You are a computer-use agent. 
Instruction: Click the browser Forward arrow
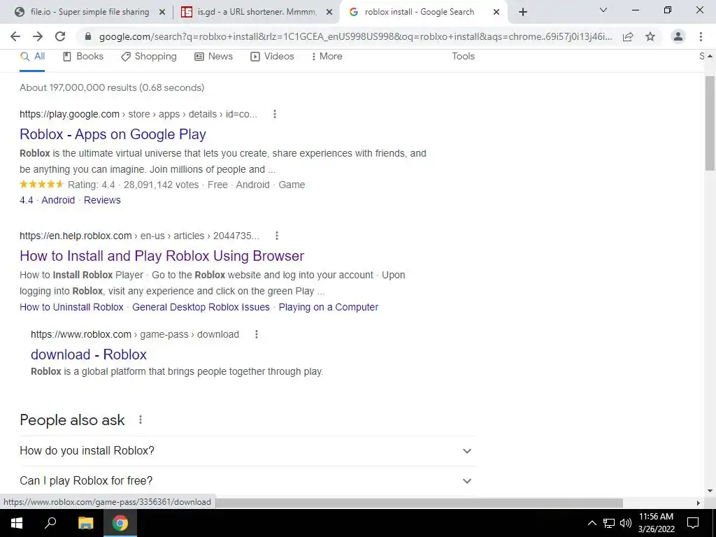pyautogui.click(x=38, y=36)
